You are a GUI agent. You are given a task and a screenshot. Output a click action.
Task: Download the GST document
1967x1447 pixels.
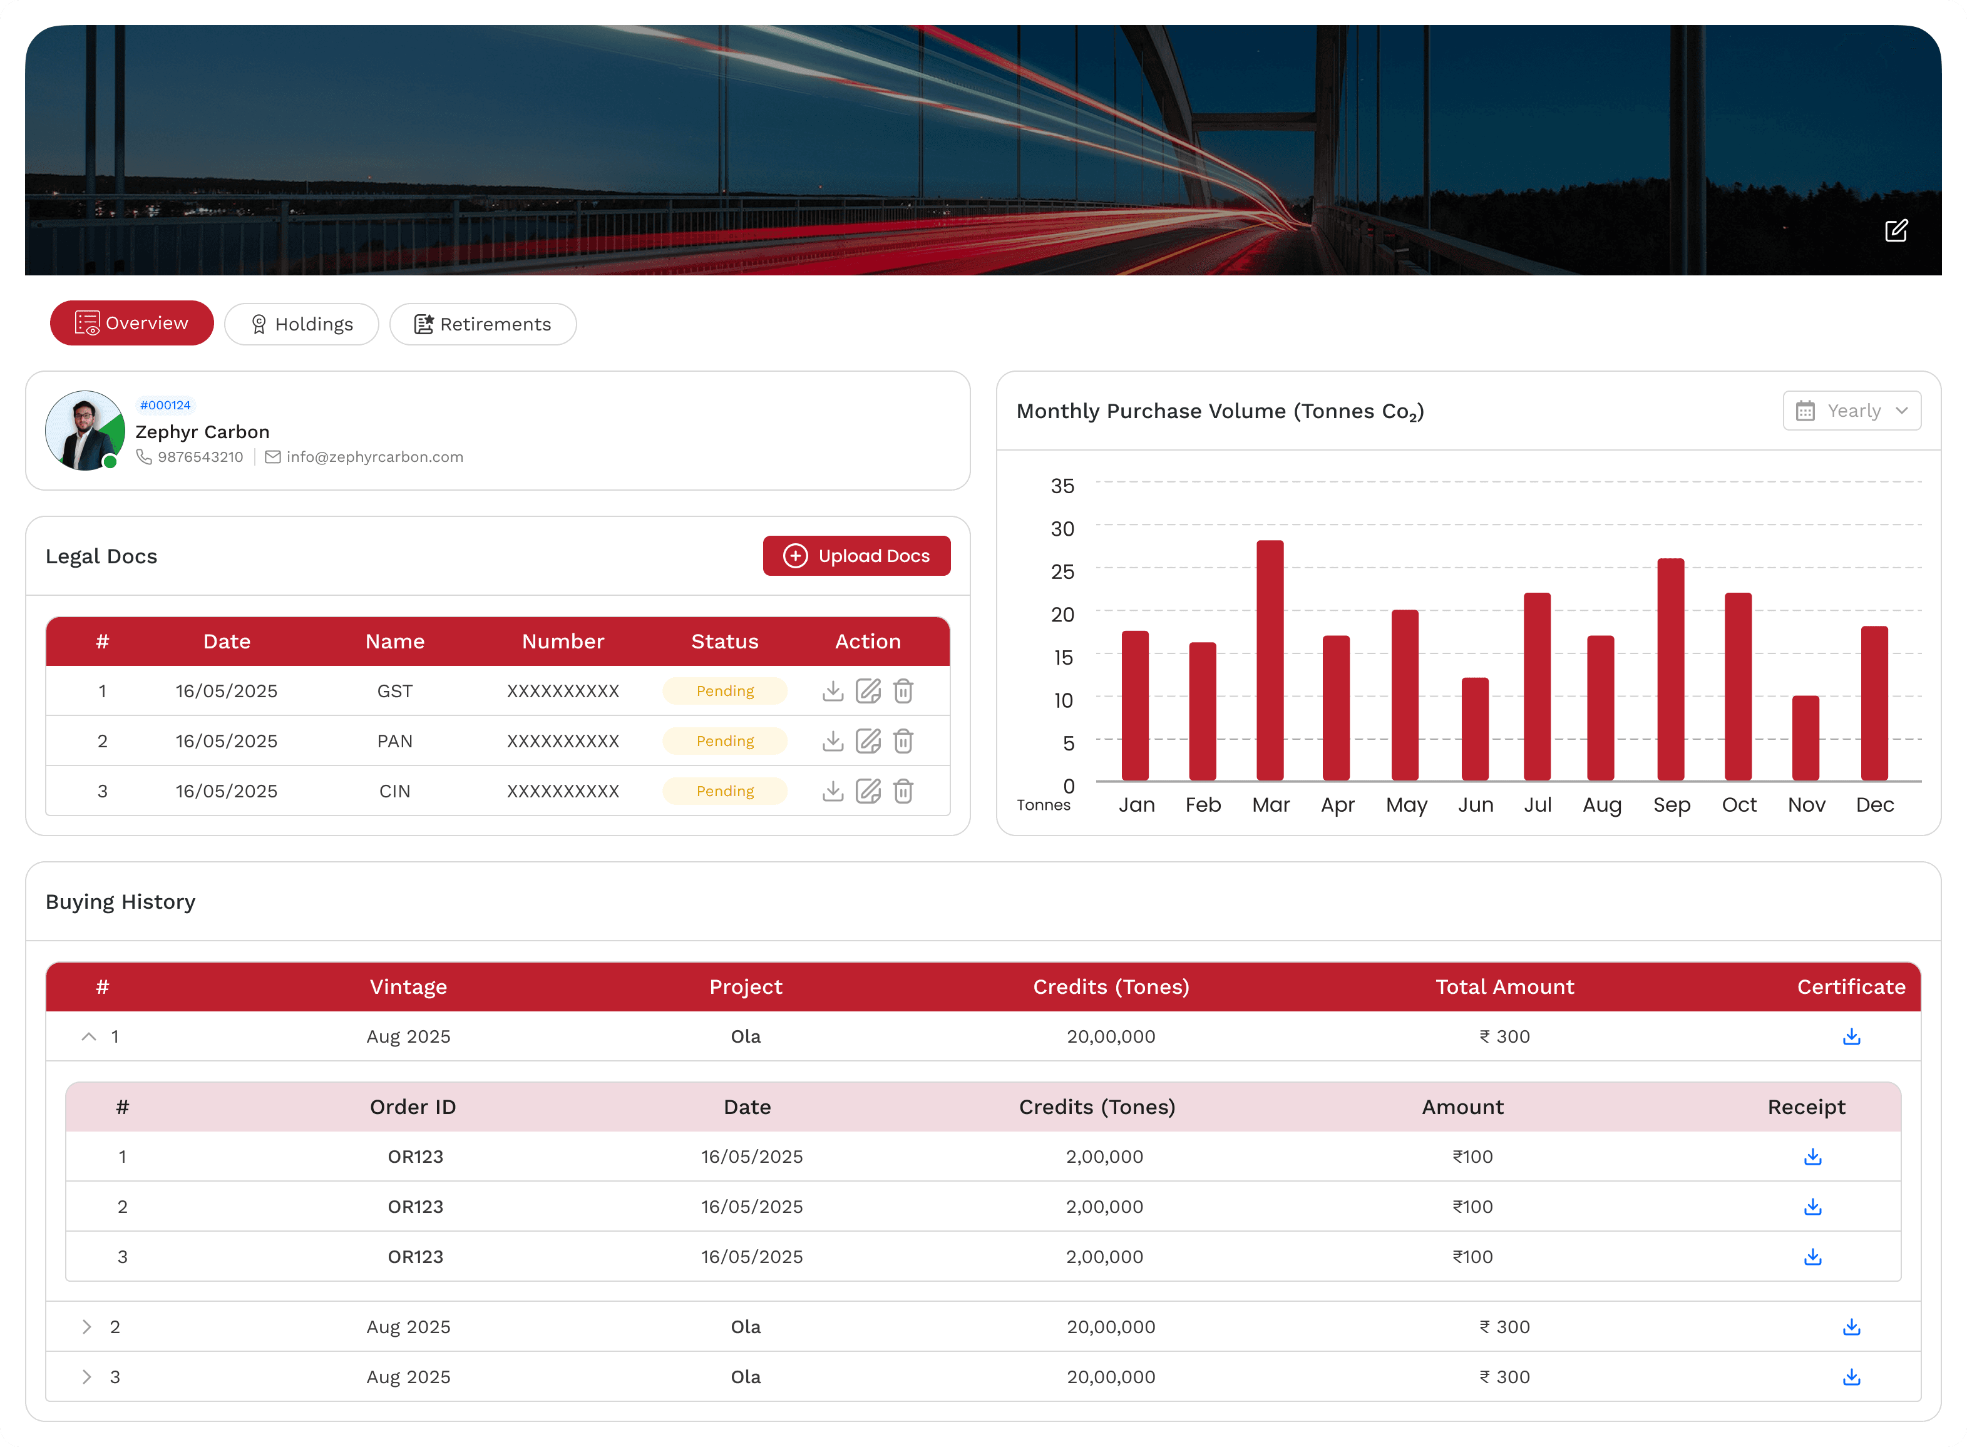click(833, 691)
